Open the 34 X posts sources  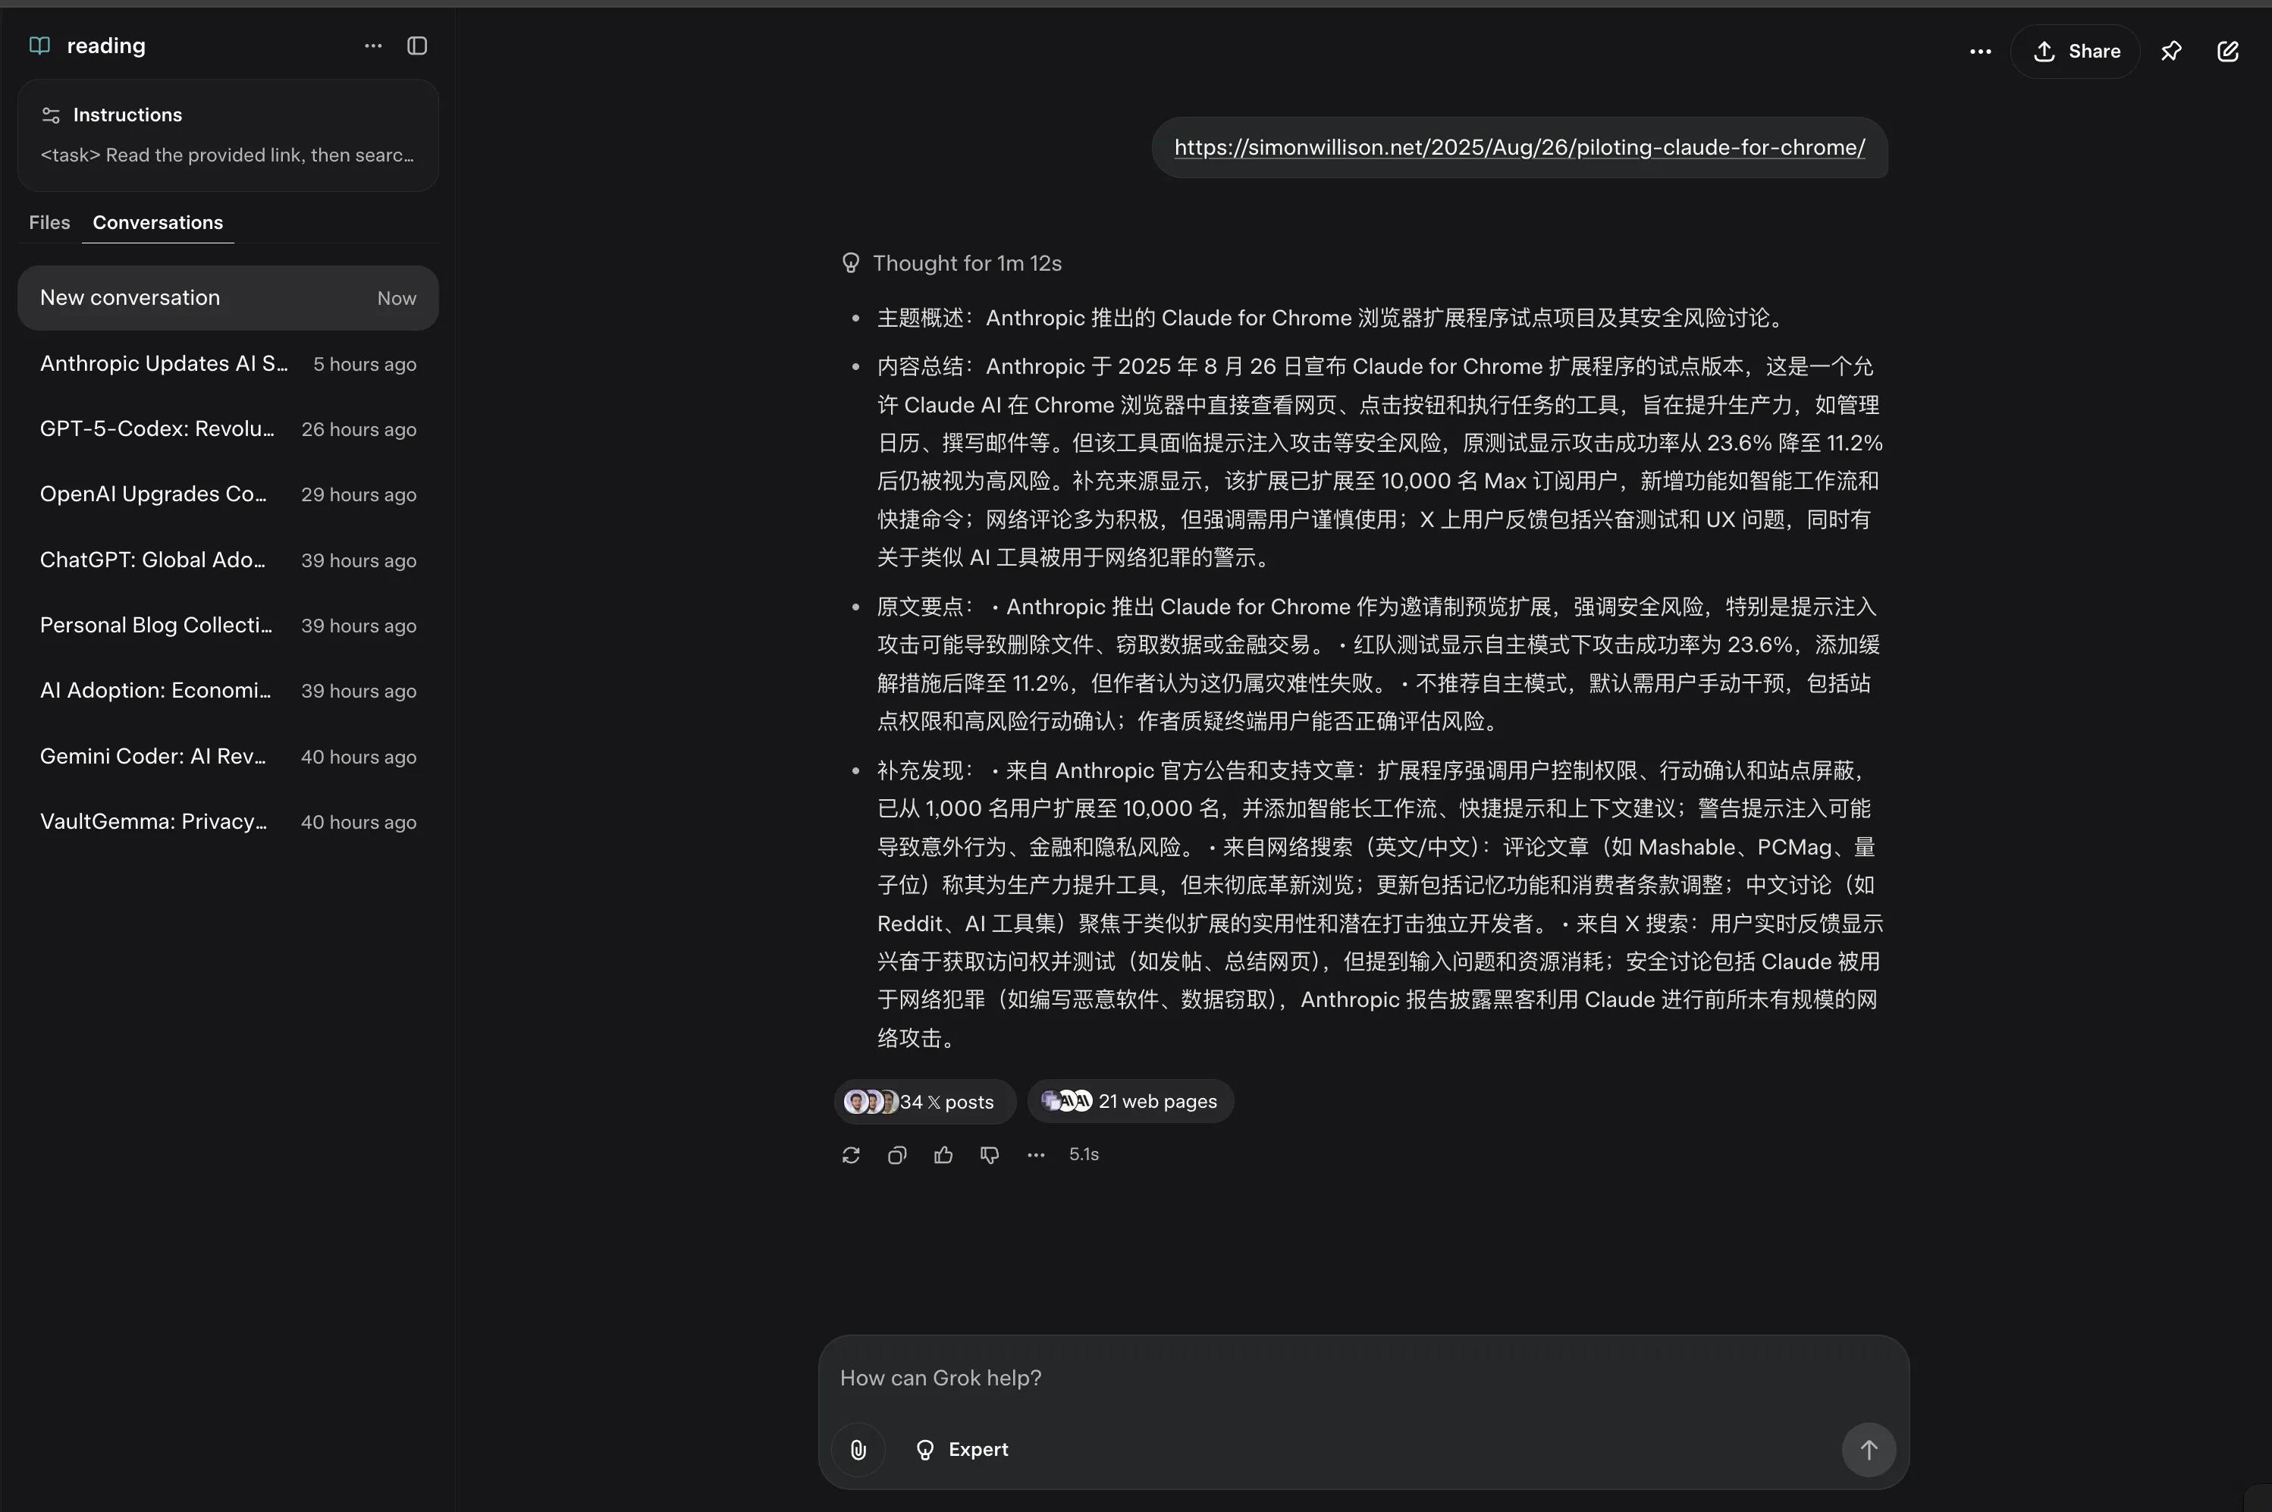(922, 1101)
